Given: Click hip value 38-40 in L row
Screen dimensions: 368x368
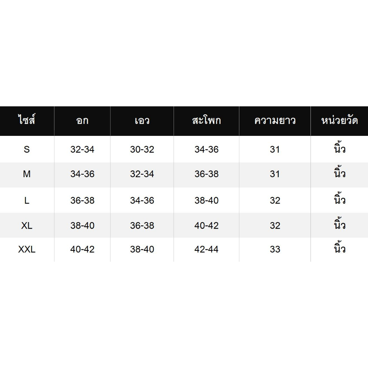Looking at the screenshot, I should pos(206,201).
